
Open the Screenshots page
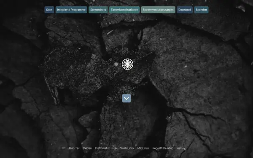[98, 10]
